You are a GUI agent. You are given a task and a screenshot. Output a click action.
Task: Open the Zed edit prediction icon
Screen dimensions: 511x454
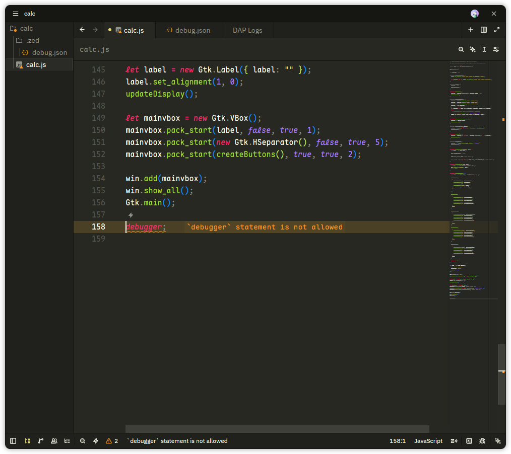[x=454, y=440]
